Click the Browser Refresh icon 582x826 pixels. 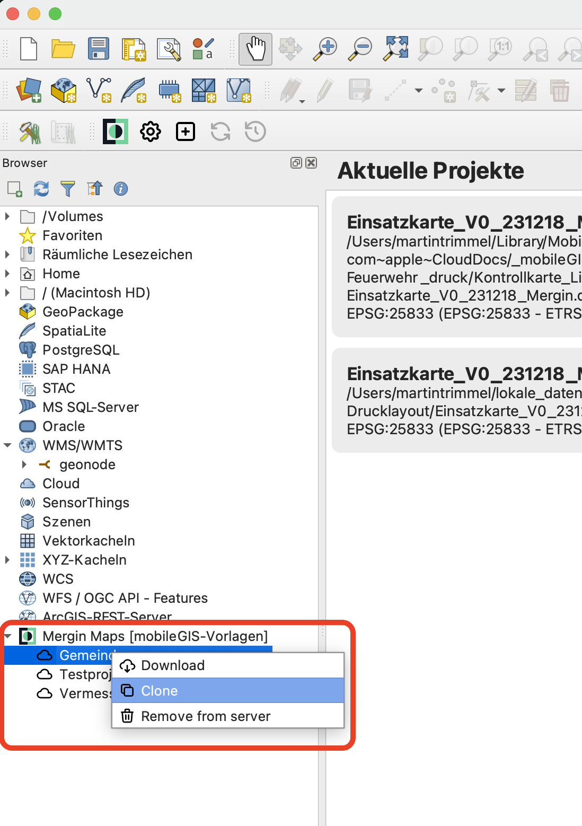pyautogui.click(x=41, y=189)
